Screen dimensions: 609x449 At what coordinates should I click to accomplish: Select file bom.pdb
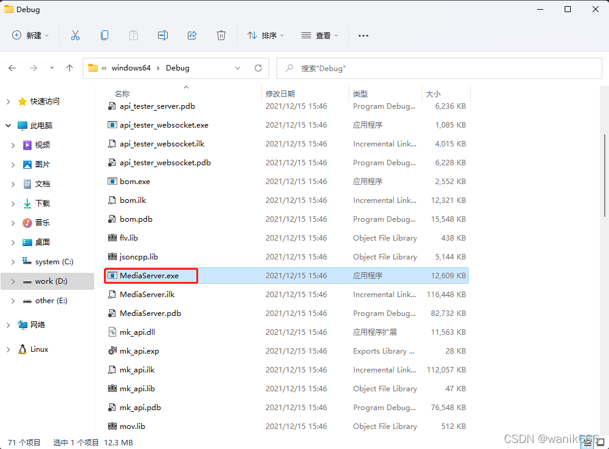coord(136,219)
